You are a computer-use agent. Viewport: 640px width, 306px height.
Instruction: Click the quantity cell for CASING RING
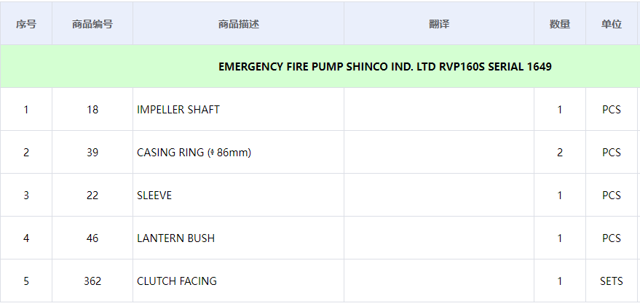click(x=560, y=153)
